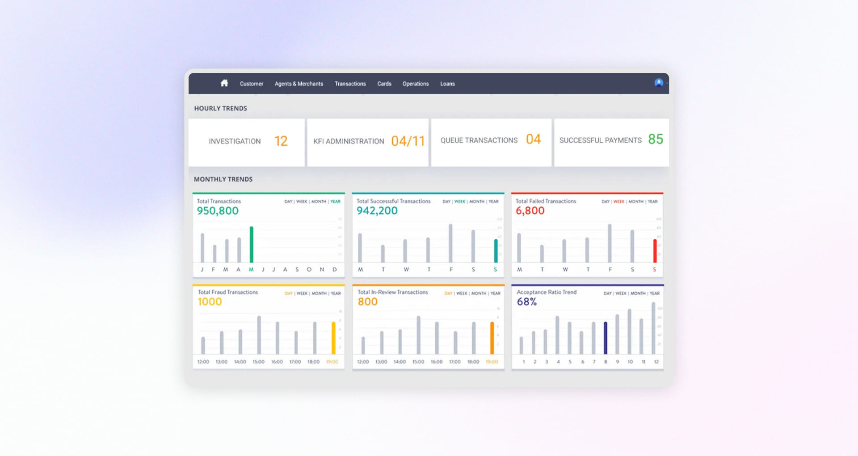Select DAY view on Total Successful Transactions
This screenshot has height=456, width=858.
tap(446, 202)
